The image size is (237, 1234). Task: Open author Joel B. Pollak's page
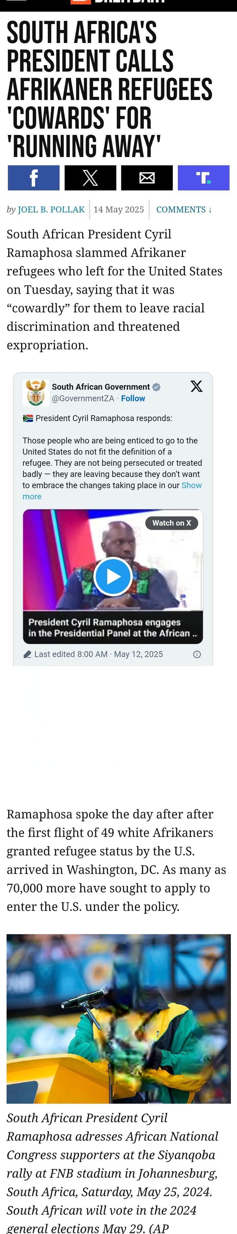[51, 210]
